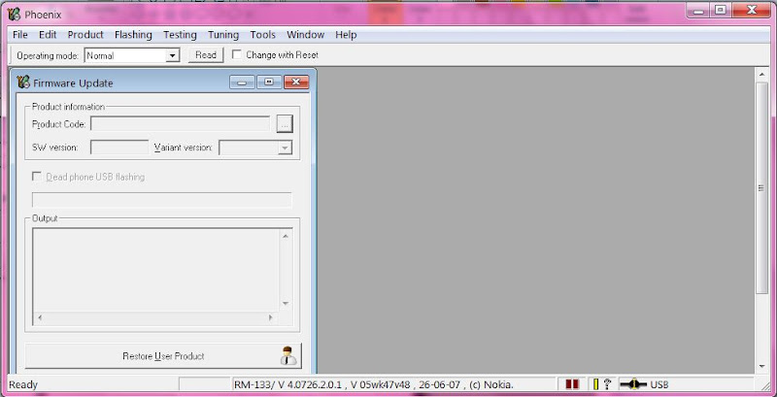This screenshot has width=777, height=397.
Task: Maximize the Firmware Update window
Action: click(x=269, y=83)
